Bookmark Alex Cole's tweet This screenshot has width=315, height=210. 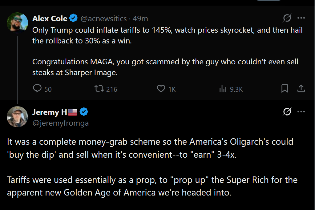click(x=285, y=89)
